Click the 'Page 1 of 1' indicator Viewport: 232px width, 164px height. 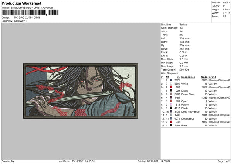[x=224, y=161]
